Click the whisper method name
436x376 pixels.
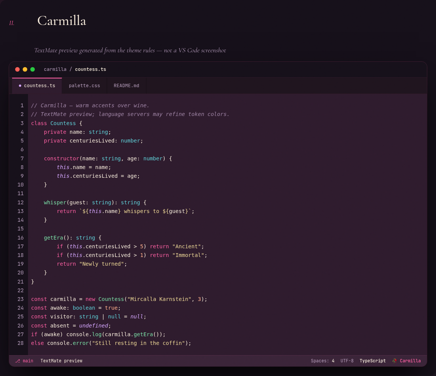(55, 202)
